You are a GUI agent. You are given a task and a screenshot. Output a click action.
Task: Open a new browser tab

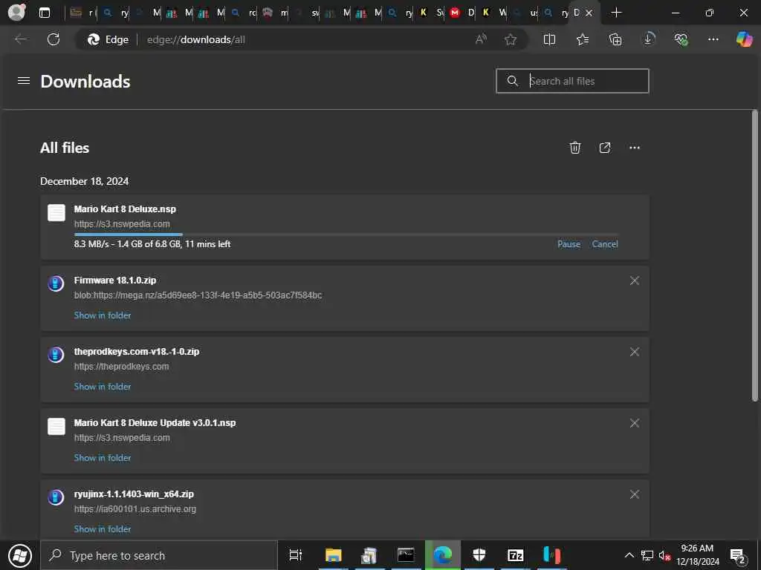pyautogui.click(x=616, y=13)
